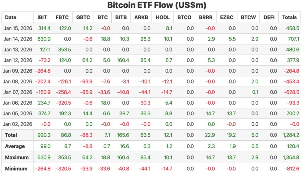Click the FBTC column header

tap(62, 17)
